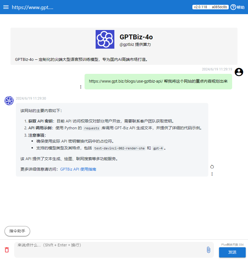Click the assistant reply timestamp 11:29:30

31,98
